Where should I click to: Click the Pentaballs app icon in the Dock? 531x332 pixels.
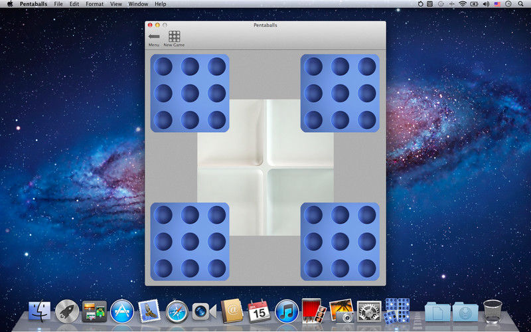397,311
